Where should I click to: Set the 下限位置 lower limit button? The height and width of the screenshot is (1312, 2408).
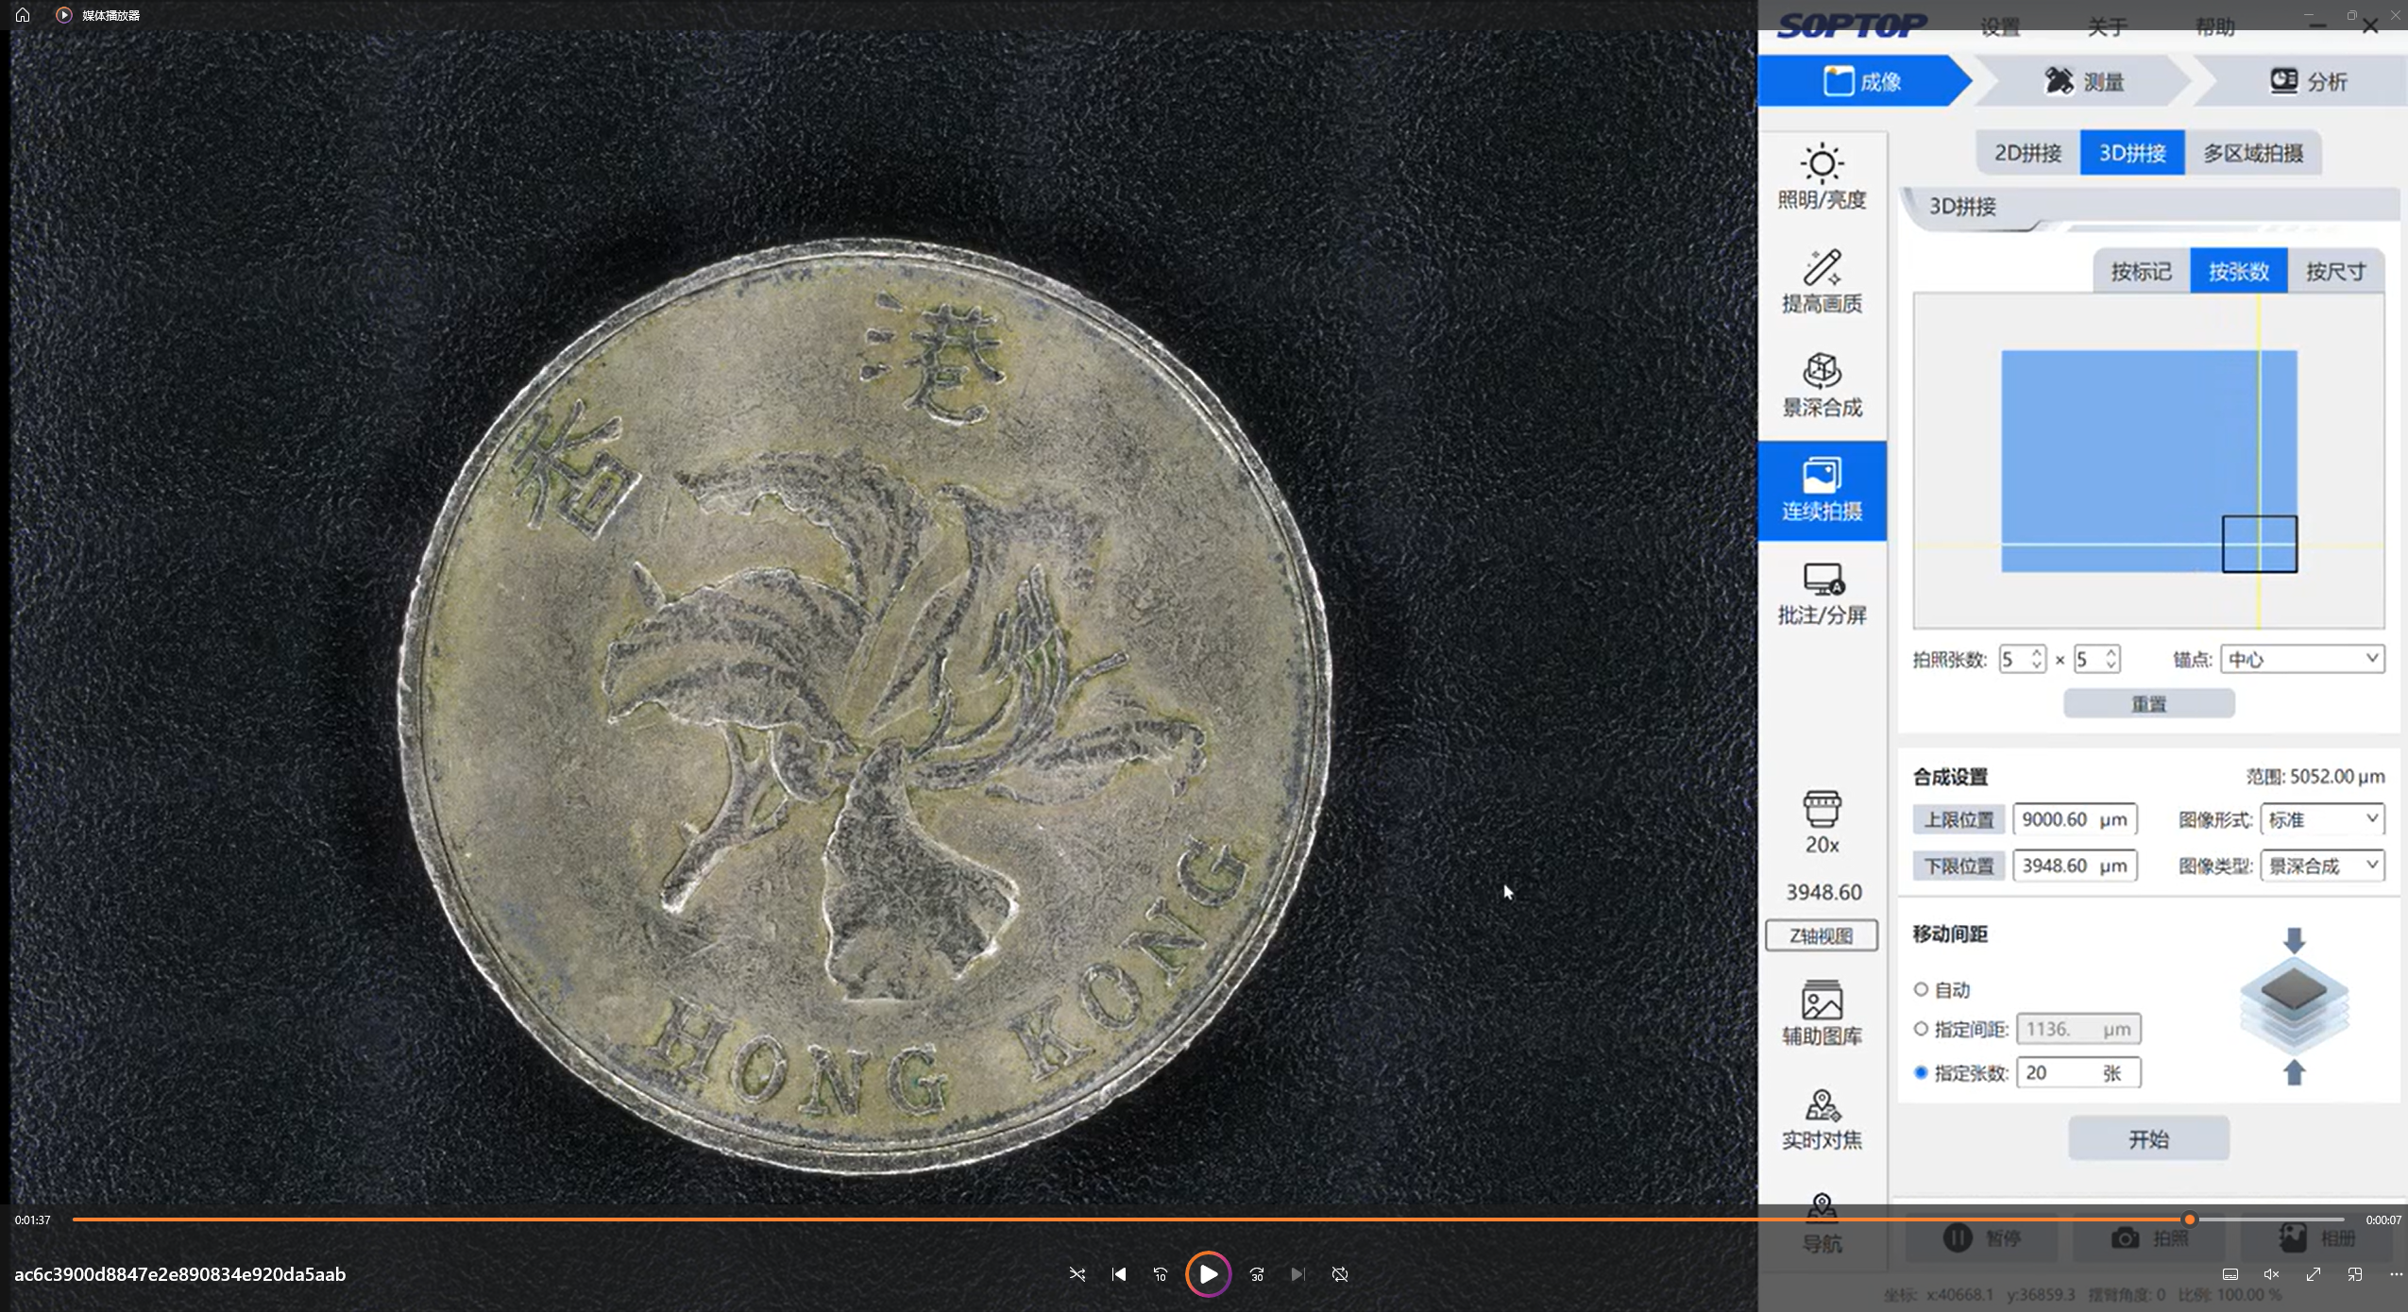1959,866
